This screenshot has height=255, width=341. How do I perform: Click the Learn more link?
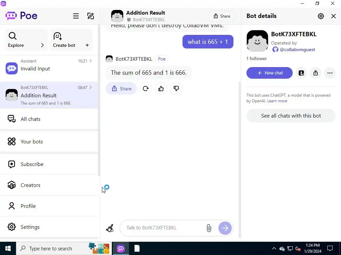point(277,101)
